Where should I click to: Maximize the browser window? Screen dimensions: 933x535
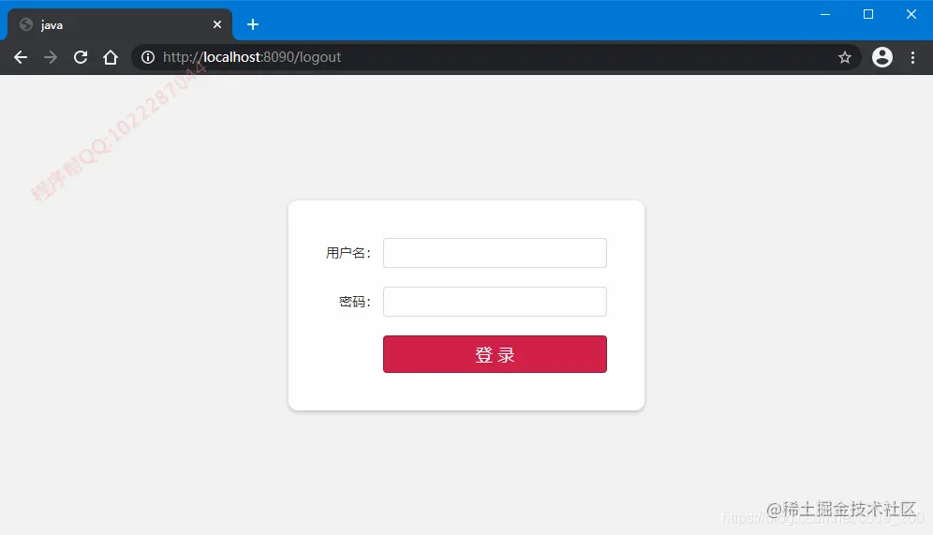868,14
